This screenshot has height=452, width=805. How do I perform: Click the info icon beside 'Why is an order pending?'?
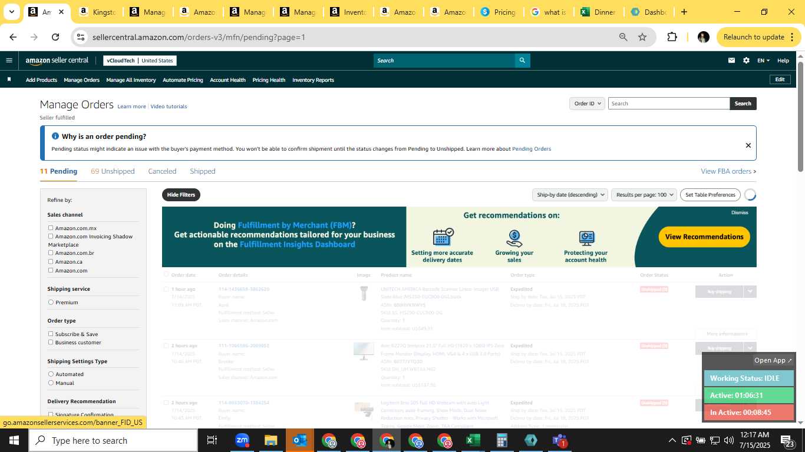coord(55,136)
